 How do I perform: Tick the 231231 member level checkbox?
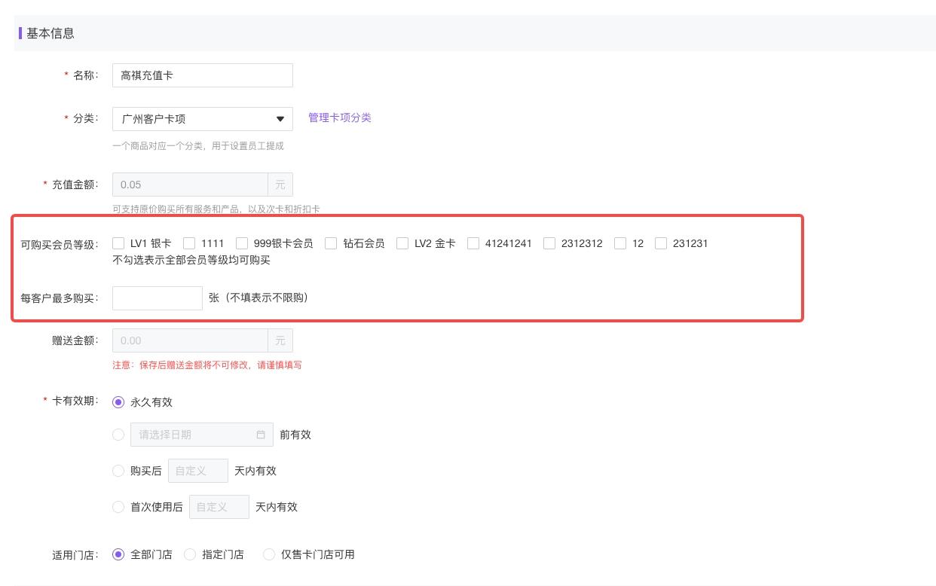pyautogui.click(x=661, y=243)
